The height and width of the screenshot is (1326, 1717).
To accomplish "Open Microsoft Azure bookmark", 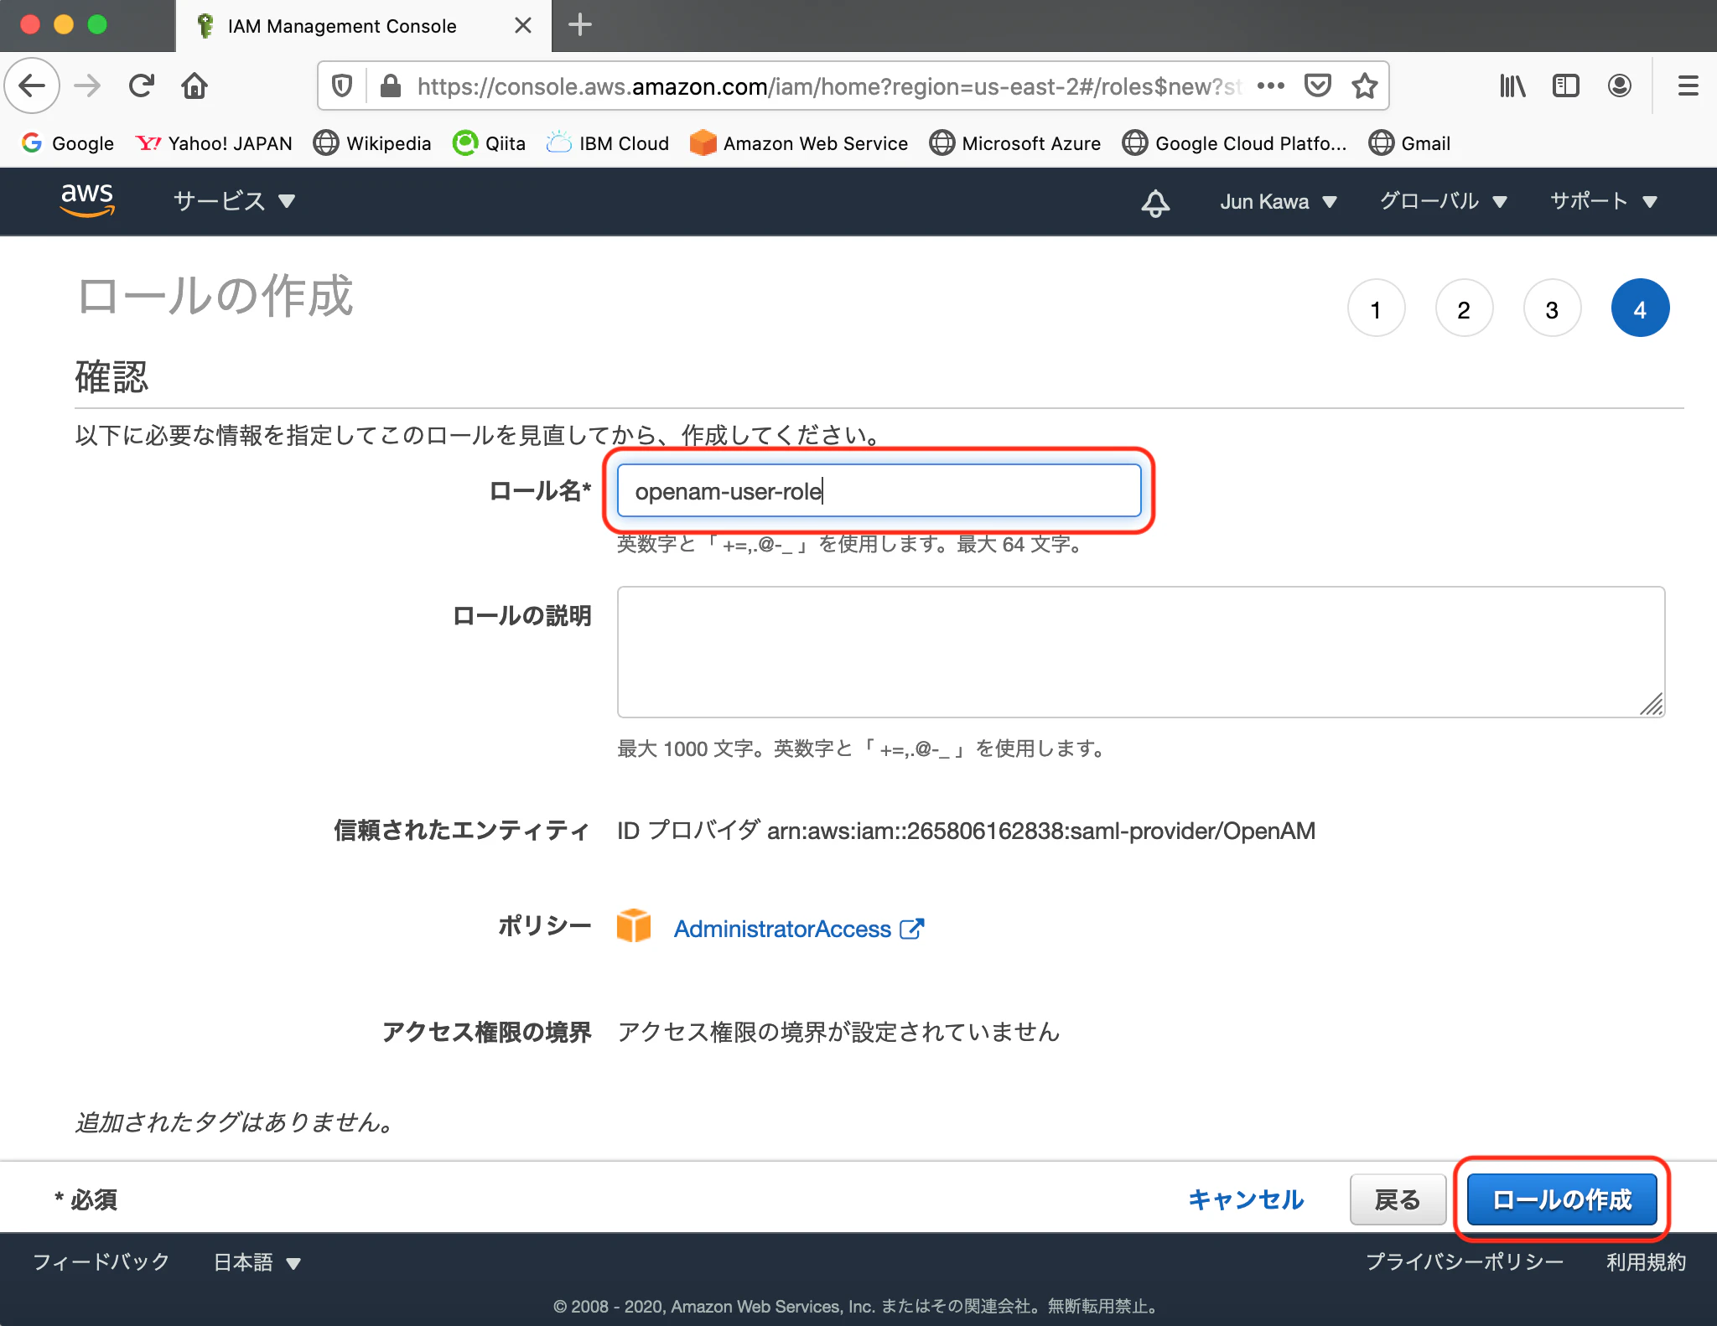I will (1015, 143).
